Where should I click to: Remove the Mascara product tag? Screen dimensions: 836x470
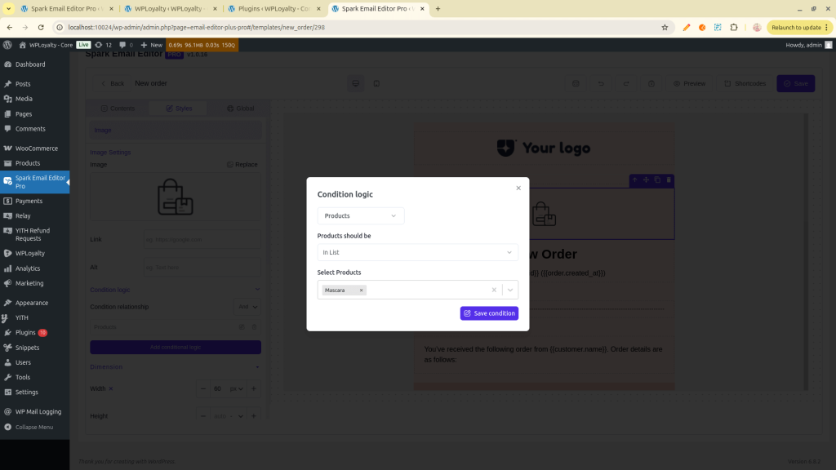[361, 290]
